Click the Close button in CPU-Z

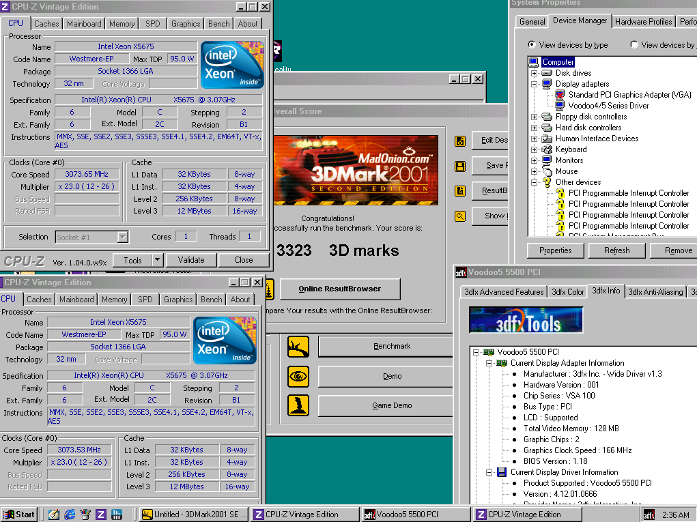(x=244, y=260)
